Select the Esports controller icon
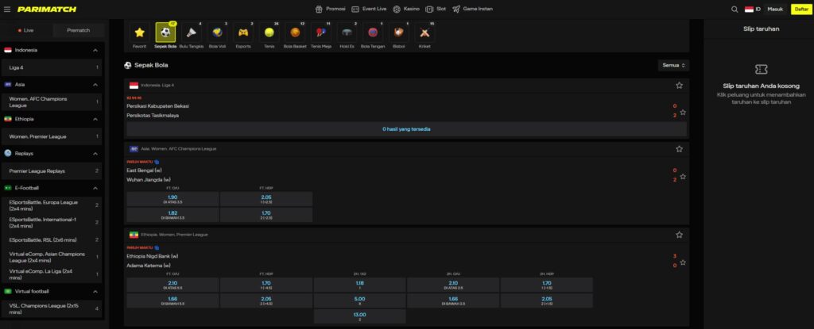The image size is (814, 329). tap(243, 33)
